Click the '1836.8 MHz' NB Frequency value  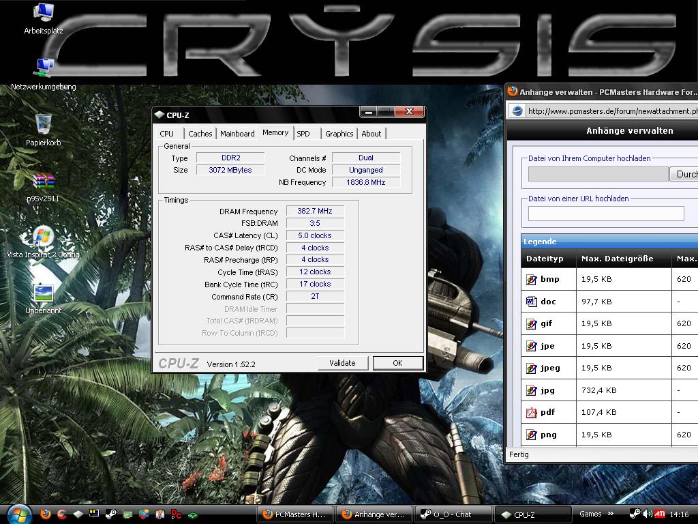tap(366, 182)
